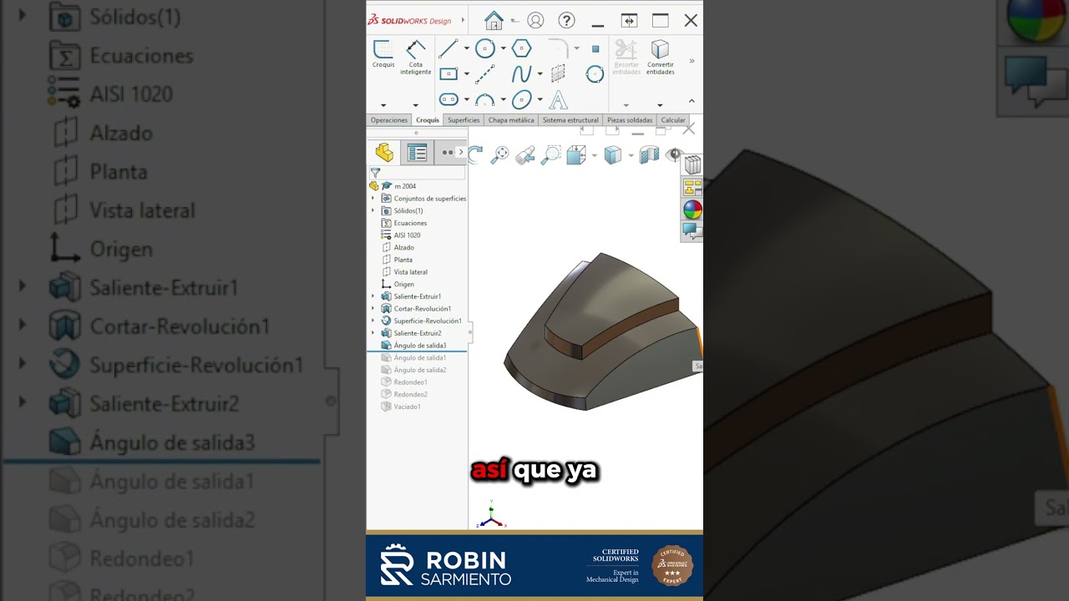Click Zoom to Fit icon

499,154
